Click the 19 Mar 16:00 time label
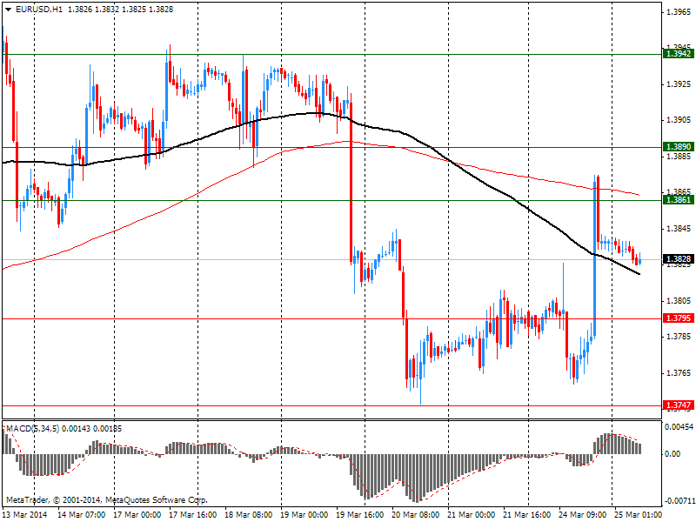This screenshot has width=696, height=522. (x=360, y=515)
